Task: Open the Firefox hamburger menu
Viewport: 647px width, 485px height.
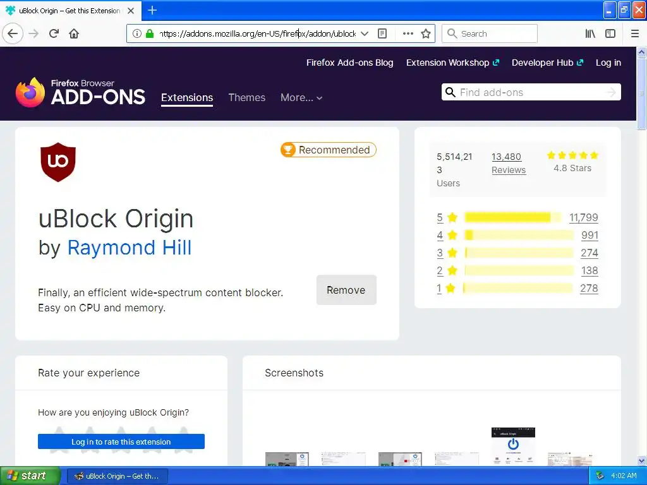Action: point(635,33)
